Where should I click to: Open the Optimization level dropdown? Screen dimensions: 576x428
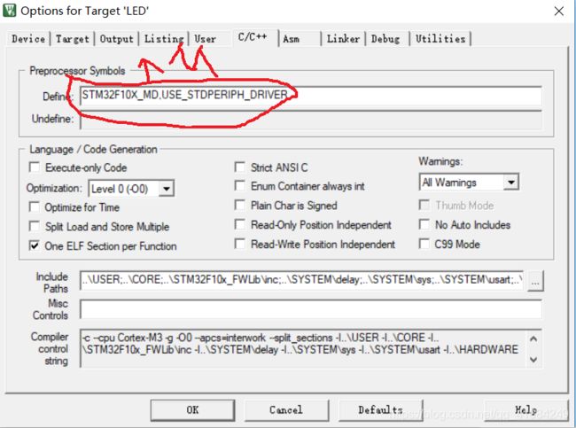pyautogui.click(x=166, y=188)
